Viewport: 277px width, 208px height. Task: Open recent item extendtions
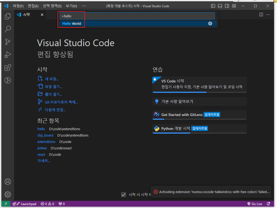pyautogui.click(x=46, y=142)
